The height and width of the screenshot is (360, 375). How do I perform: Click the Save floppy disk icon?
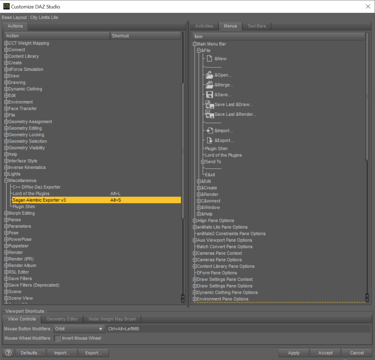tap(209, 94)
